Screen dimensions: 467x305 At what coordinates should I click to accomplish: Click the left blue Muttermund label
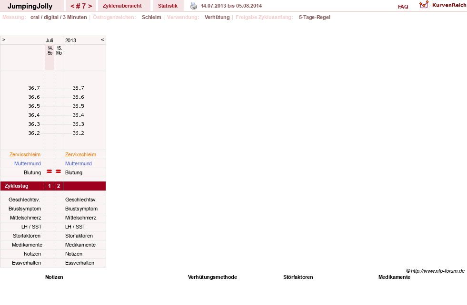click(x=28, y=163)
